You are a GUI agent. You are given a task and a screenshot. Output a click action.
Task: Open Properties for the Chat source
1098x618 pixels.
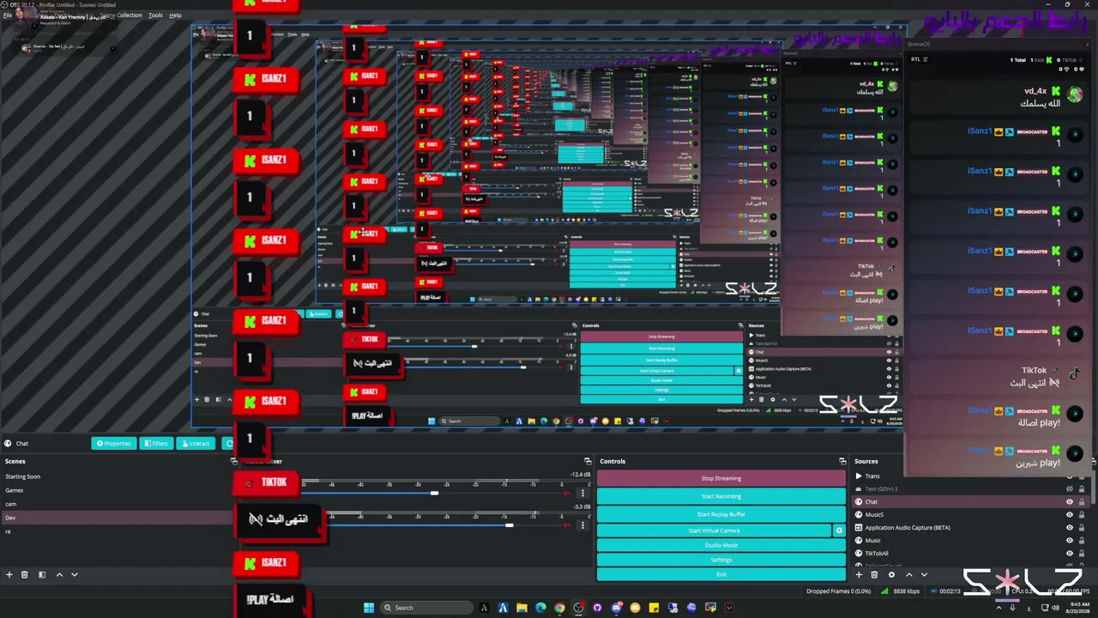coord(114,444)
